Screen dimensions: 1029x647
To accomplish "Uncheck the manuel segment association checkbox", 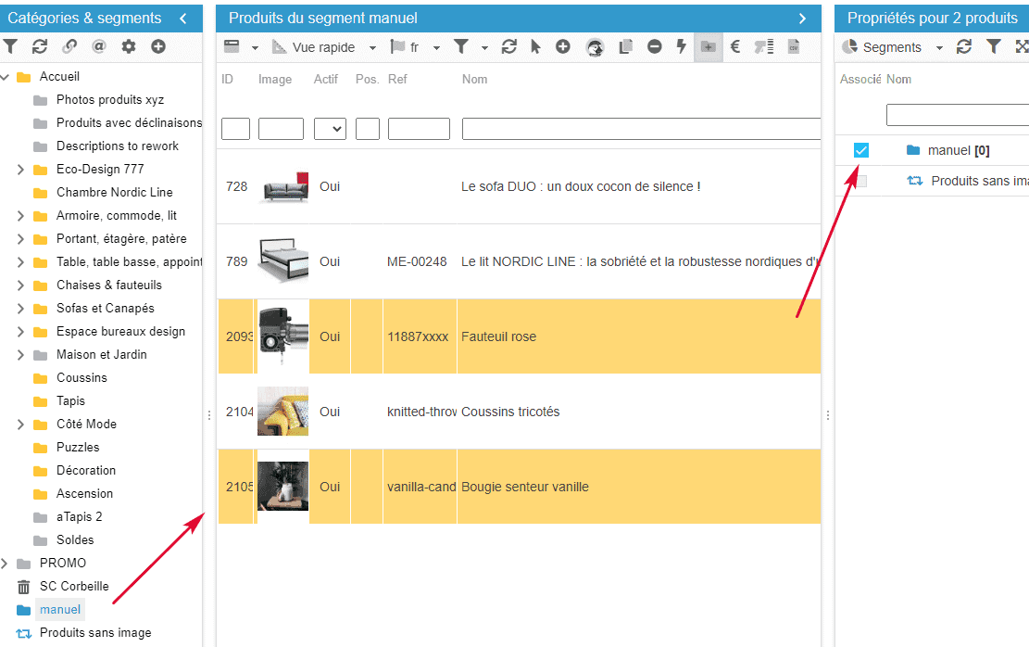I will (861, 150).
